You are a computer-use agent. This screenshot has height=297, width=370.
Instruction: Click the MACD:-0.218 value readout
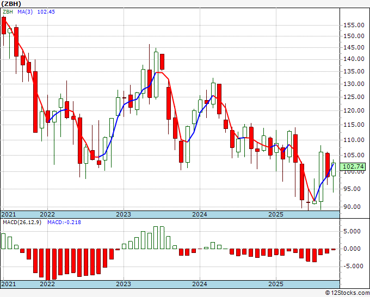(64, 222)
